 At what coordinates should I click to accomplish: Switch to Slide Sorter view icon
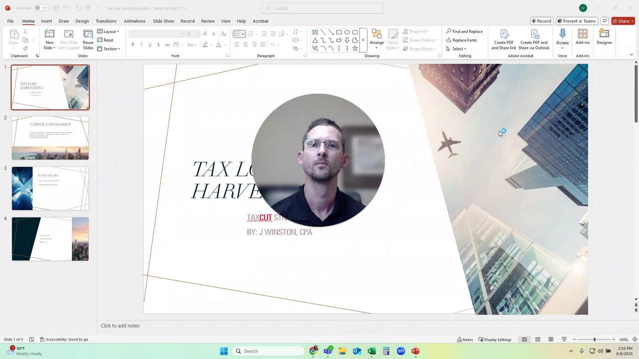[538, 340]
